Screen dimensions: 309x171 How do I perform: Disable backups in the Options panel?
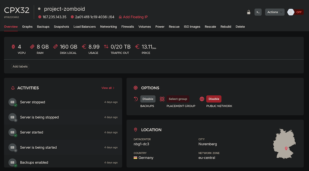coord(148,99)
